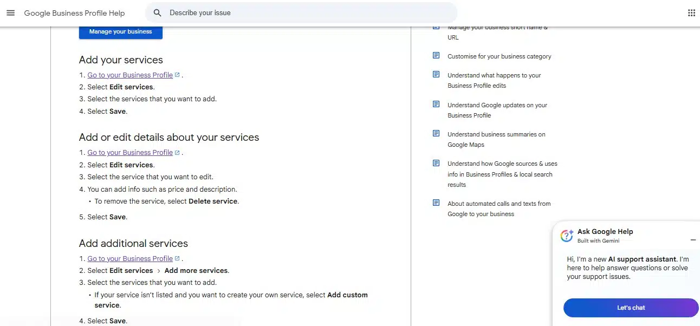700x326 pixels.
Task: Open Understand business summaries on Google Maps
Action: tap(496, 139)
